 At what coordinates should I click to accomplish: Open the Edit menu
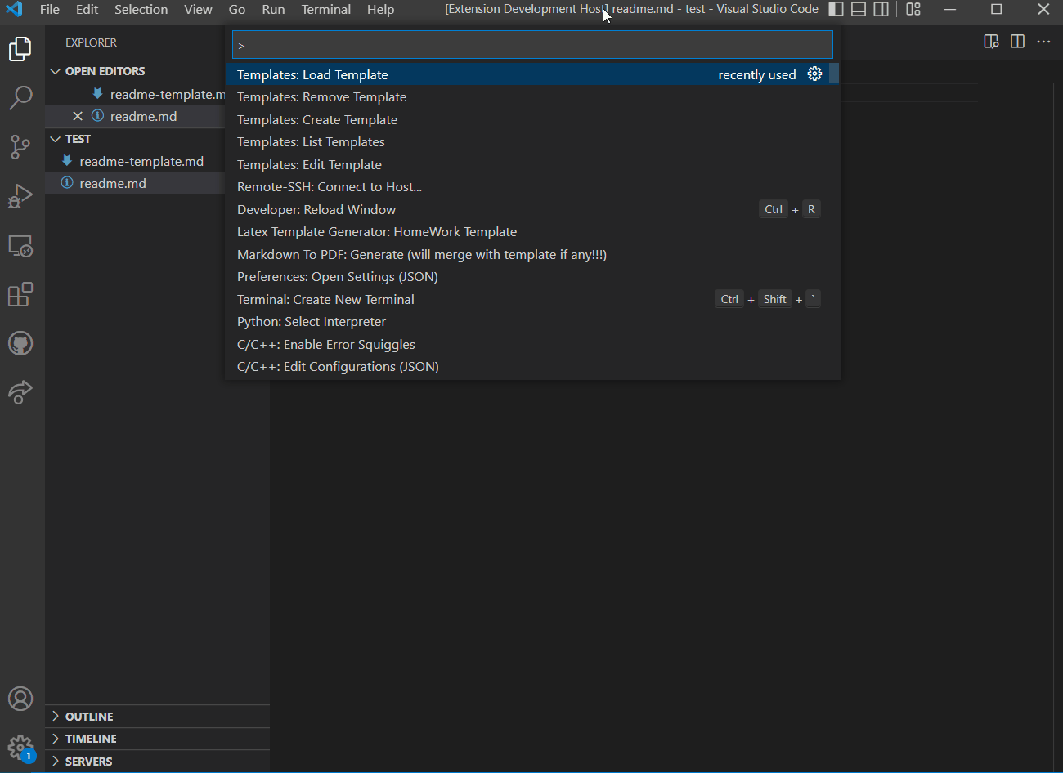tap(87, 9)
